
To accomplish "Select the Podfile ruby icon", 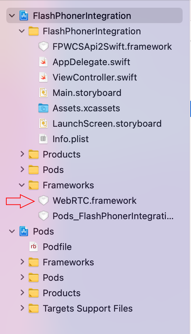I will pos(34,247).
